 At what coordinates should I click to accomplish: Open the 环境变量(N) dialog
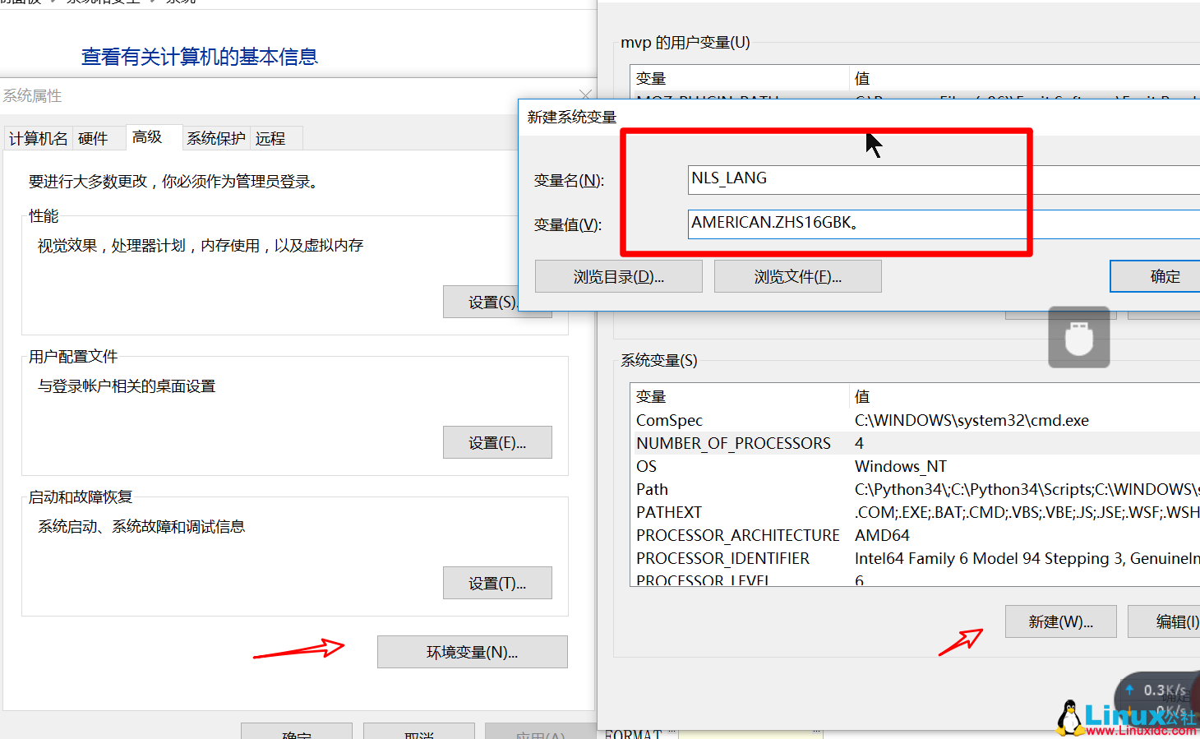[x=472, y=651]
